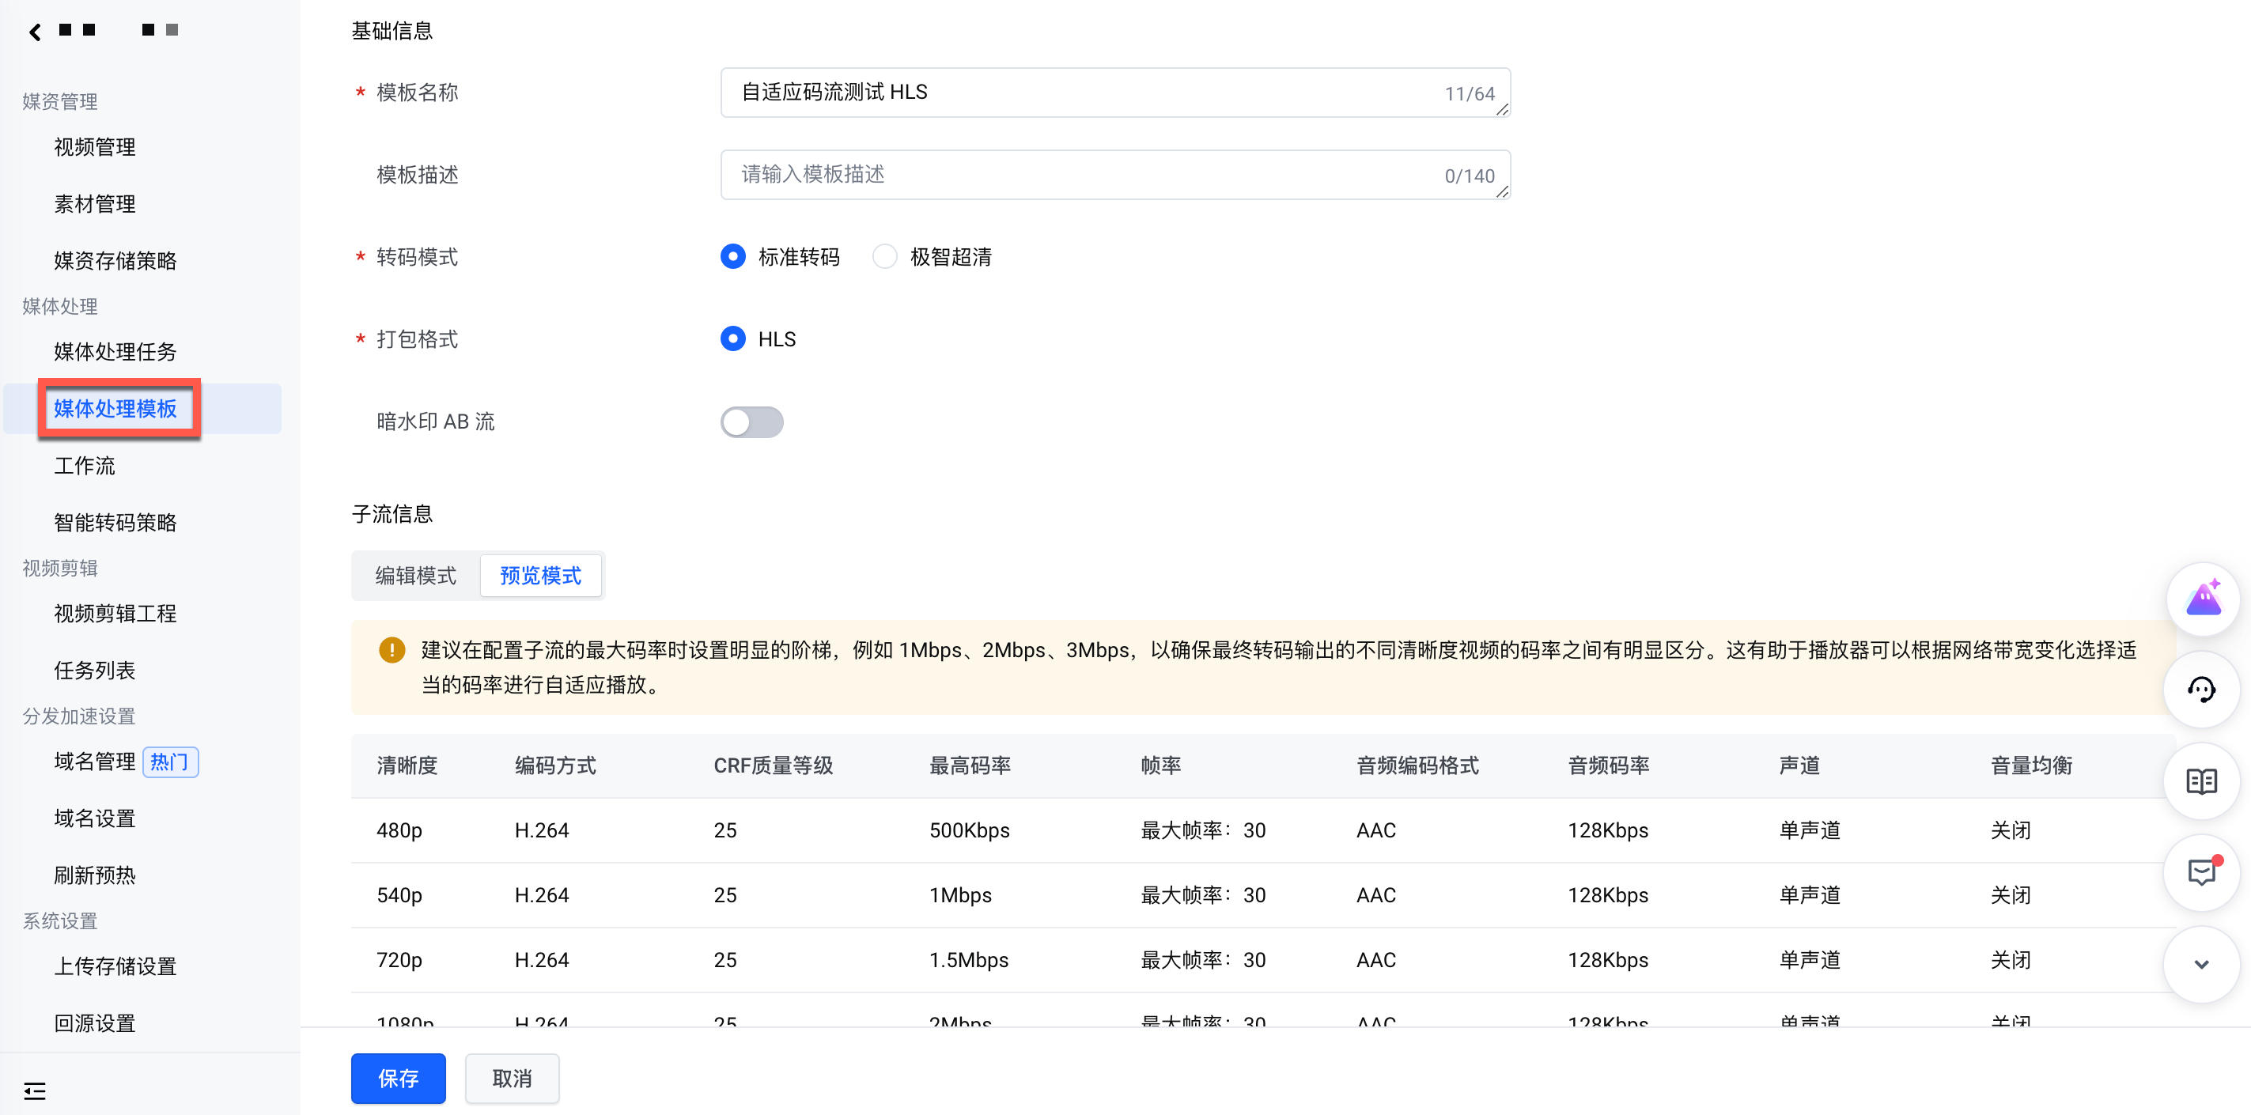This screenshot has width=2251, height=1115.
Task: Click the warning icon in the tip banner
Action: point(392,650)
